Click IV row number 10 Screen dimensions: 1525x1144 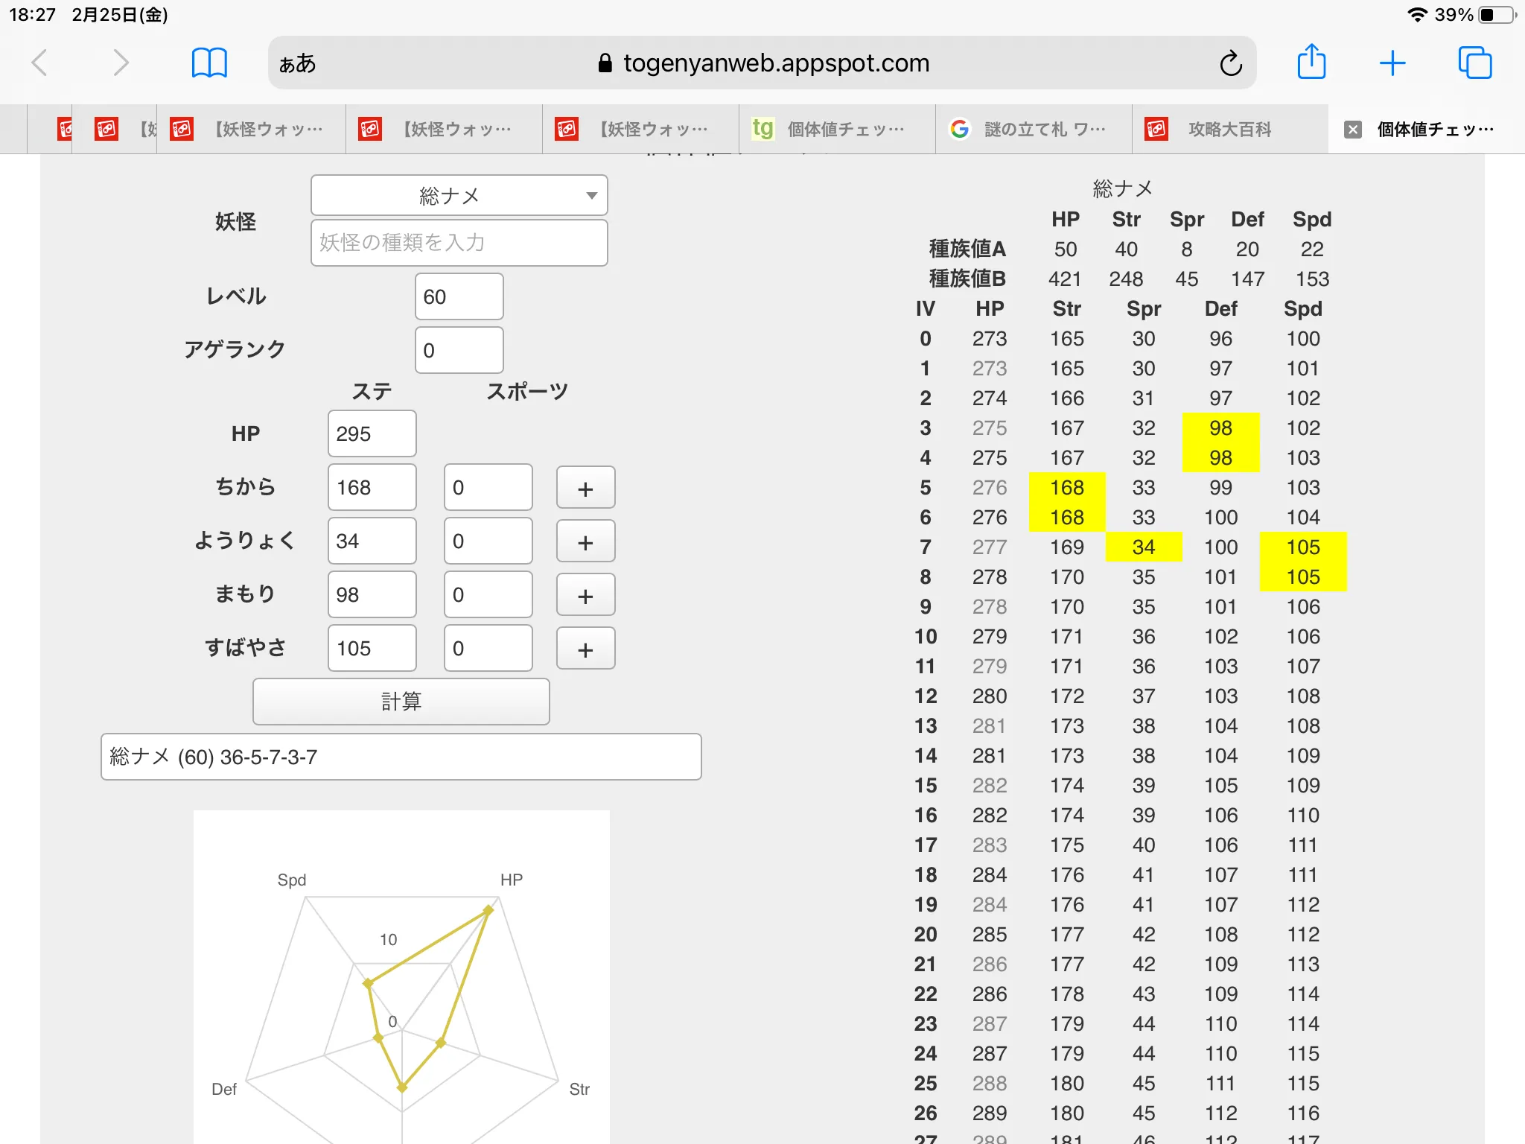click(x=926, y=636)
